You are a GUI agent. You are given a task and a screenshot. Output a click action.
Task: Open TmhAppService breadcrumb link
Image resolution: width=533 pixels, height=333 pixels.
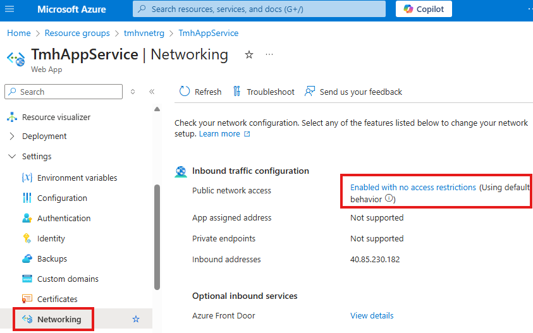[x=209, y=33]
